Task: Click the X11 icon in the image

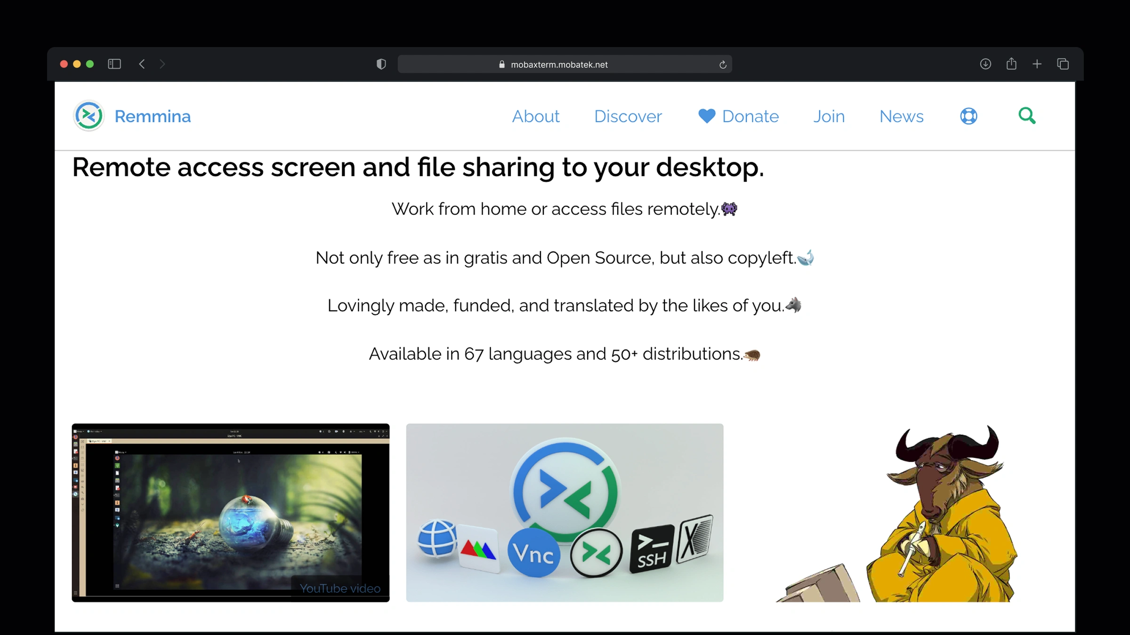Action: coord(695,539)
